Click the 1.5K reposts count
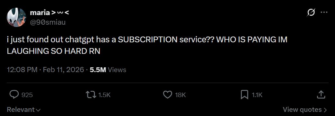 pyautogui.click(x=104, y=95)
